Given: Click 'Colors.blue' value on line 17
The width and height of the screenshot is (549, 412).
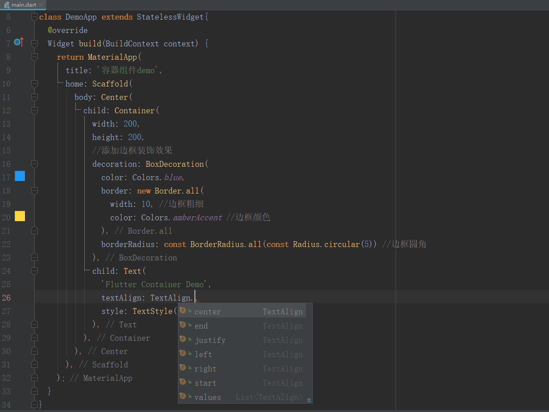Looking at the screenshot, I should 157,177.
